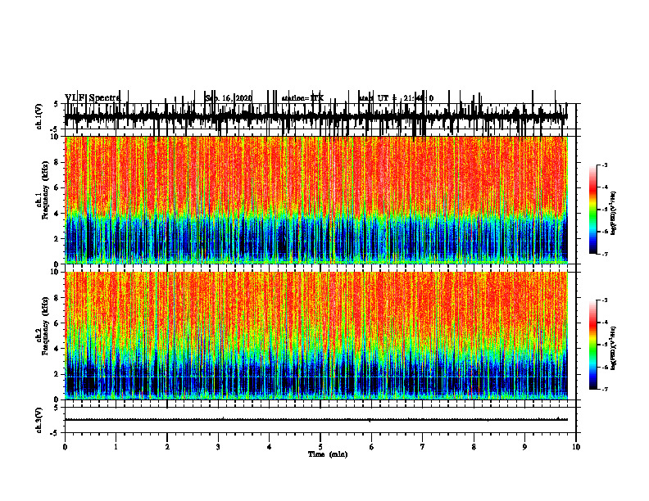Click the '-3' label on ch.1 colorbar

pos(605,165)
